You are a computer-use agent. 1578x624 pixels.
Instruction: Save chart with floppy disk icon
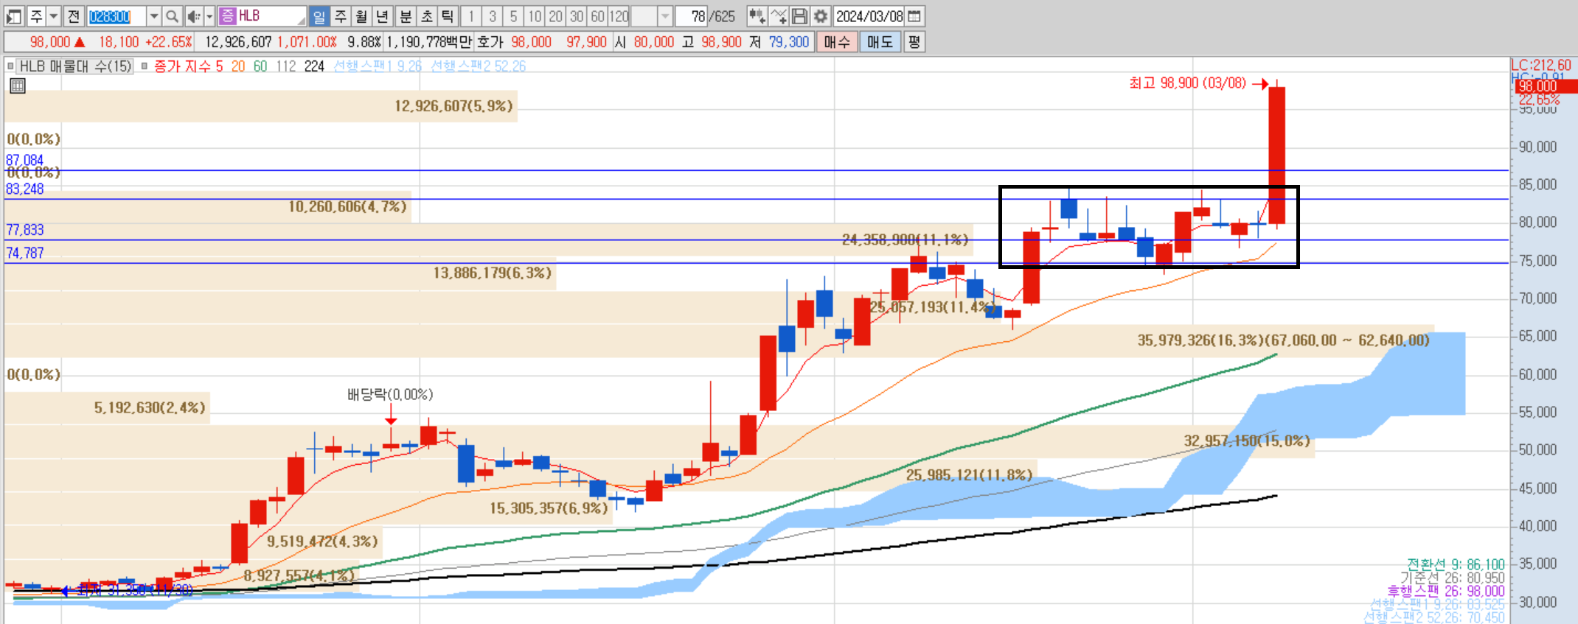(x=799, y=16)
